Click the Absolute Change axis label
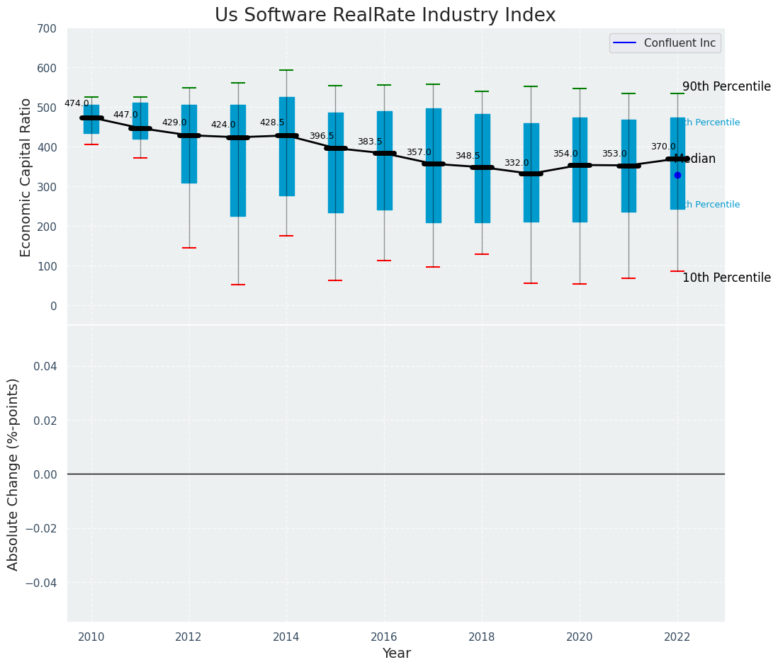The image size is (778, 667). pyautogui.click(x=13, y=474)
